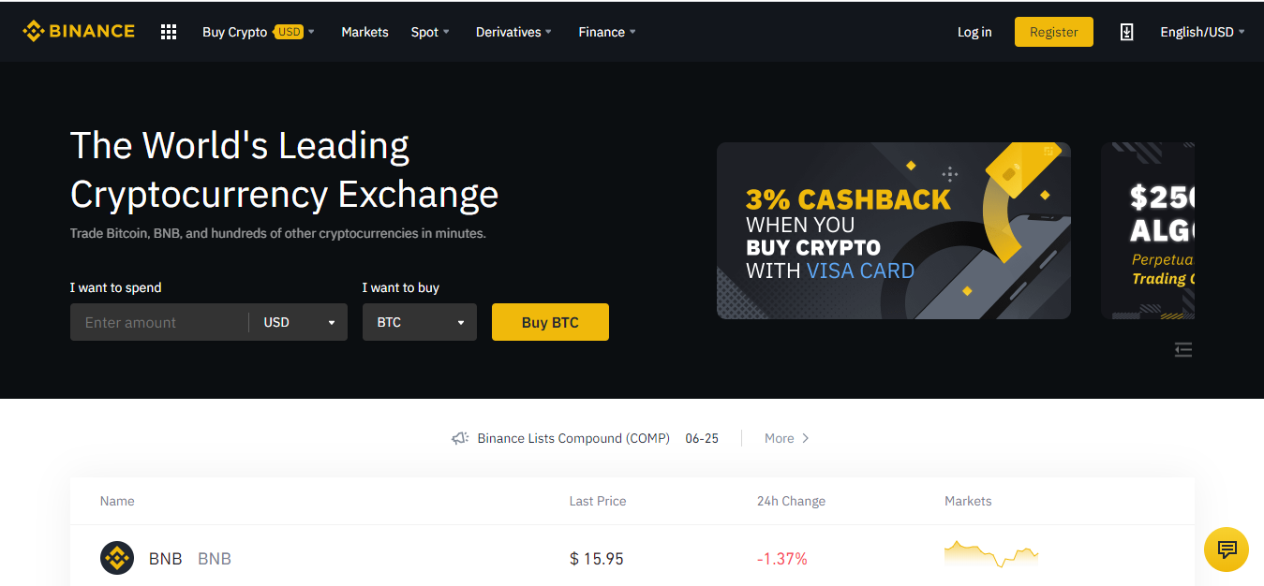This screenshot has height=586, width=1264.
Task: Open the live chat support icon
Action: coord(1227,549)
